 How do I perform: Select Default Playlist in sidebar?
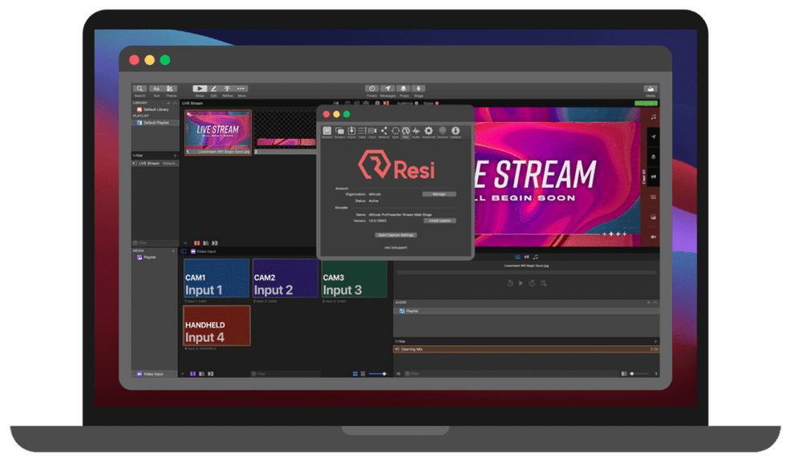pos(155,123)
